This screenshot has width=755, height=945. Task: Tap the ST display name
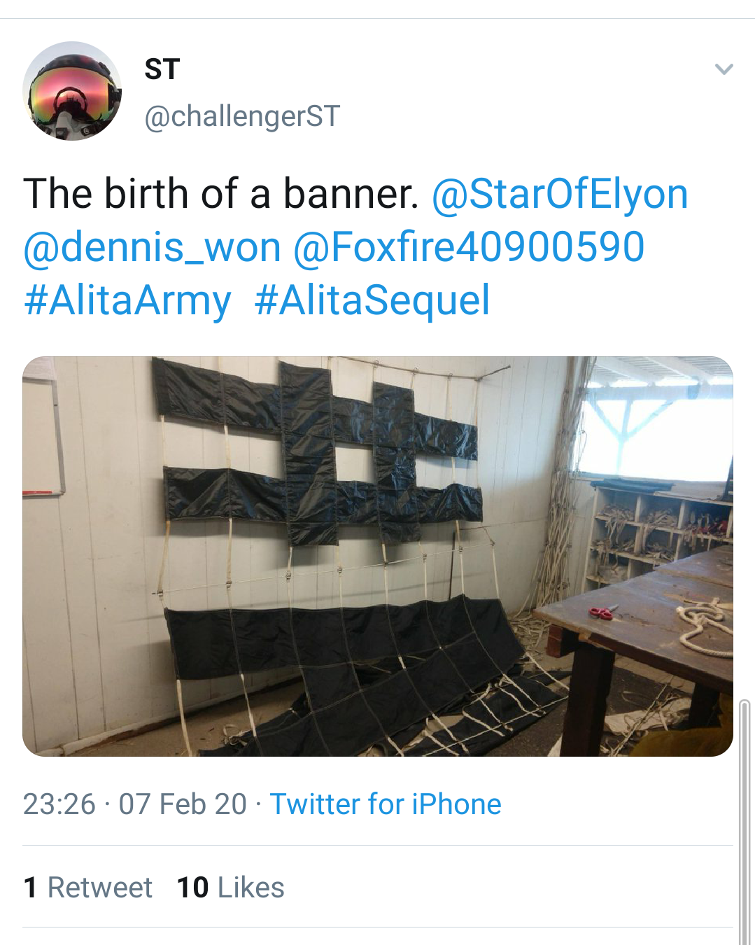point(162,69)
